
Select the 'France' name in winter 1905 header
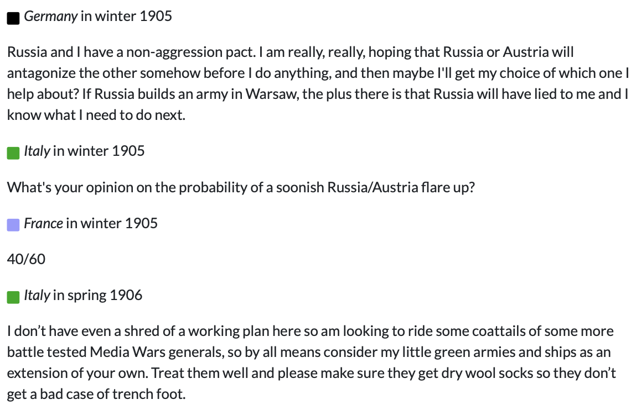(43, 223)
